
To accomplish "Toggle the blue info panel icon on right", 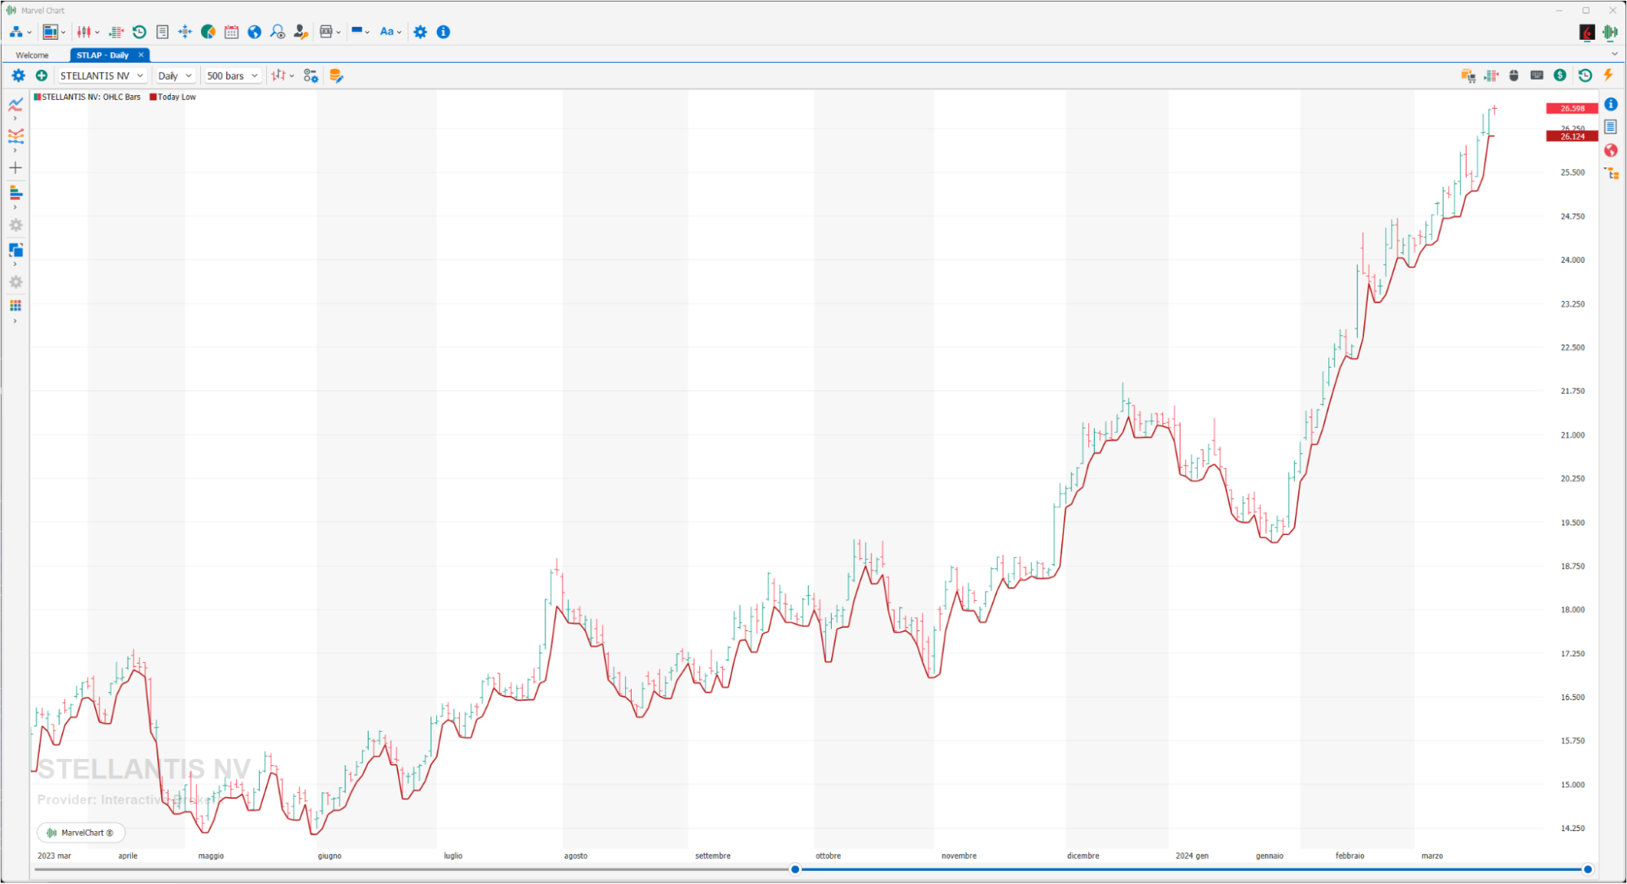I will point(1611,104).
